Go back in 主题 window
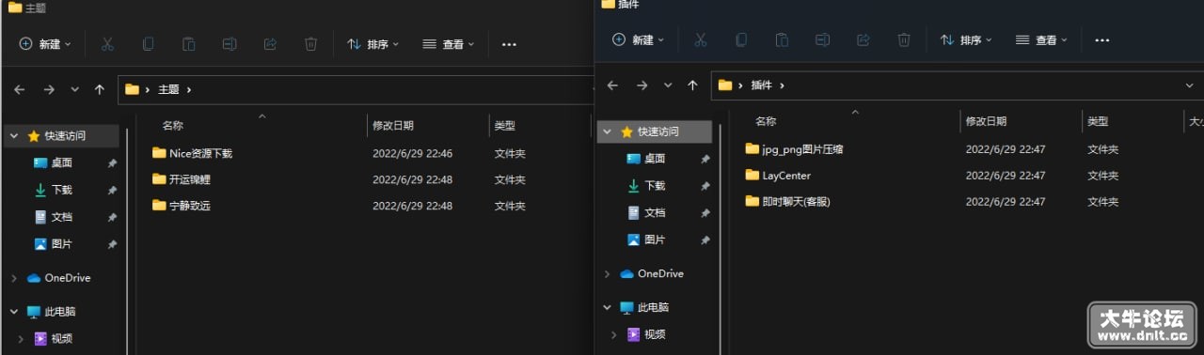Screen dimensions: 1204x355 pos(20,89)
